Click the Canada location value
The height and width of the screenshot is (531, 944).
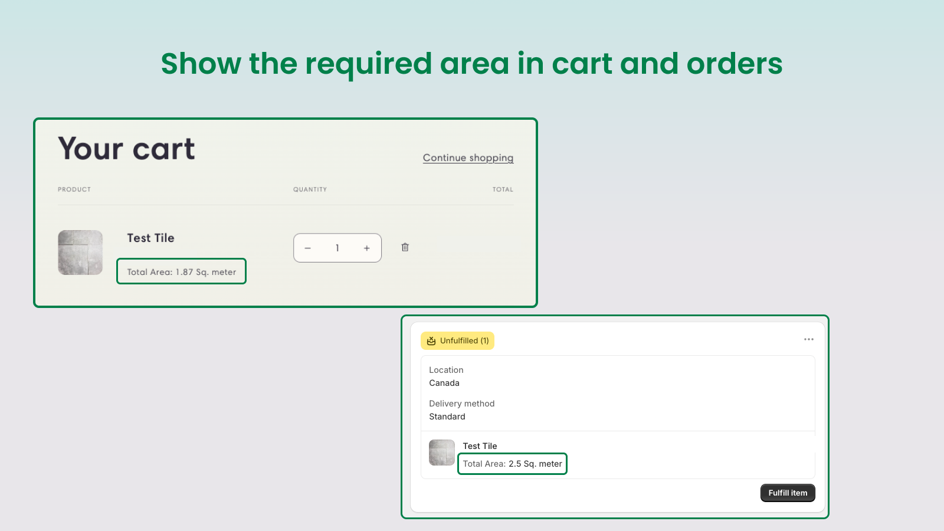pyautogui.click(x=444, y=383)
